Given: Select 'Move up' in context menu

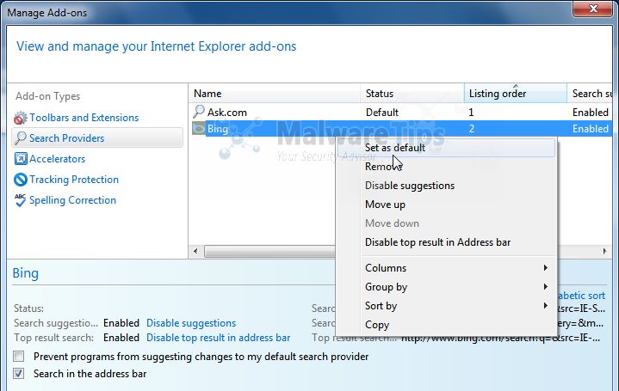Looking at the screenshot, I should [385, 205].
